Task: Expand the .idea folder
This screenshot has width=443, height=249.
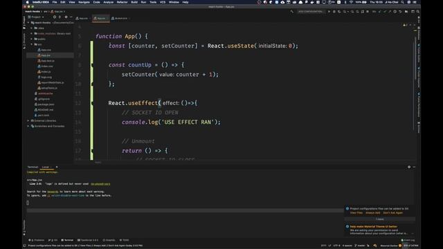Action: click(x=32, y=28)
